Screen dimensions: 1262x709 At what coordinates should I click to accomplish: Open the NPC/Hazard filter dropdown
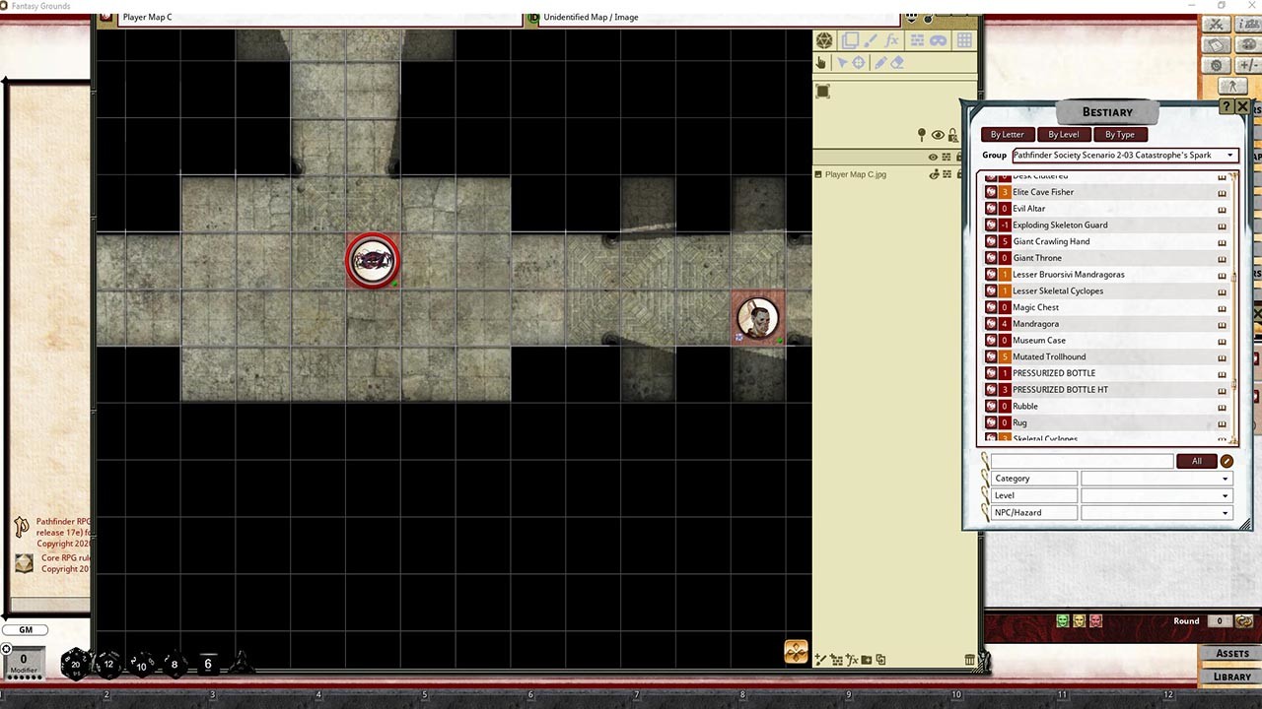(1224, 512)
